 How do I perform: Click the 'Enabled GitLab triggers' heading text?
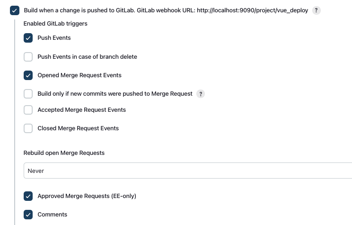tap(55, 23)
